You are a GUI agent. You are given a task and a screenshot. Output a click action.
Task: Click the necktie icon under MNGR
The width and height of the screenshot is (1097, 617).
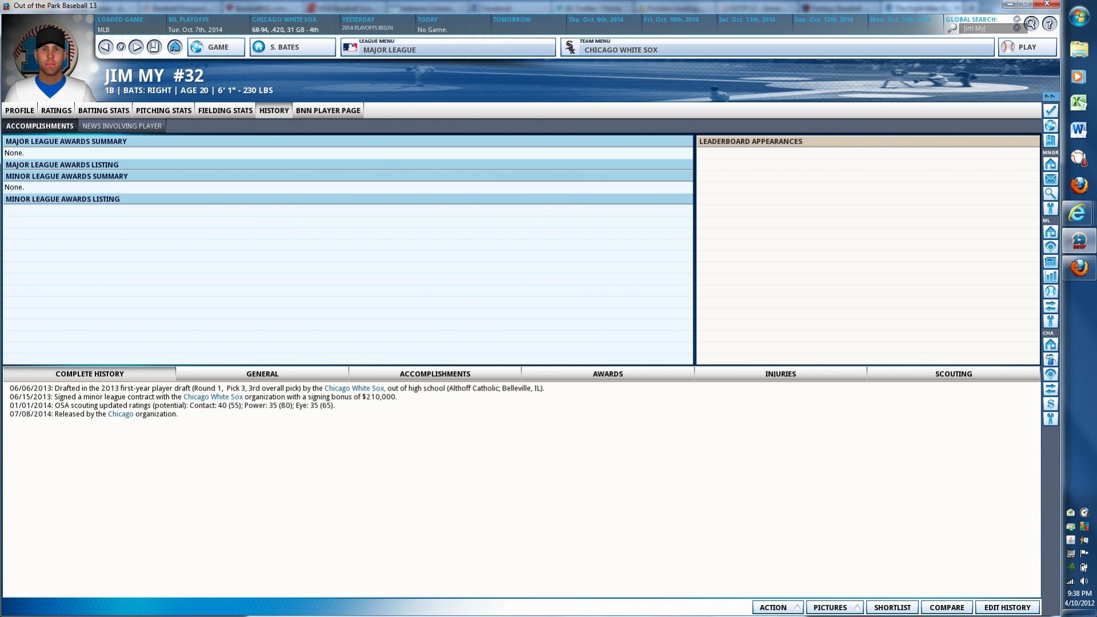coord(1051,209)
